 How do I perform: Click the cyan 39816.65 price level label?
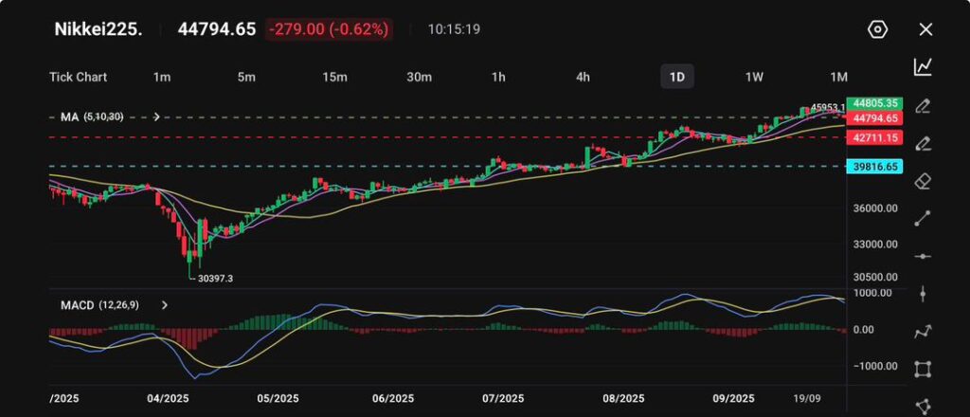(x=875, y=166)
